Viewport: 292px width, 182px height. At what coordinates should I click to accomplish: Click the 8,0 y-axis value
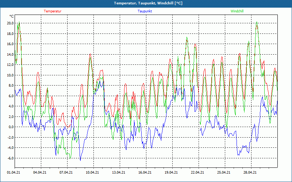point(11,86)
